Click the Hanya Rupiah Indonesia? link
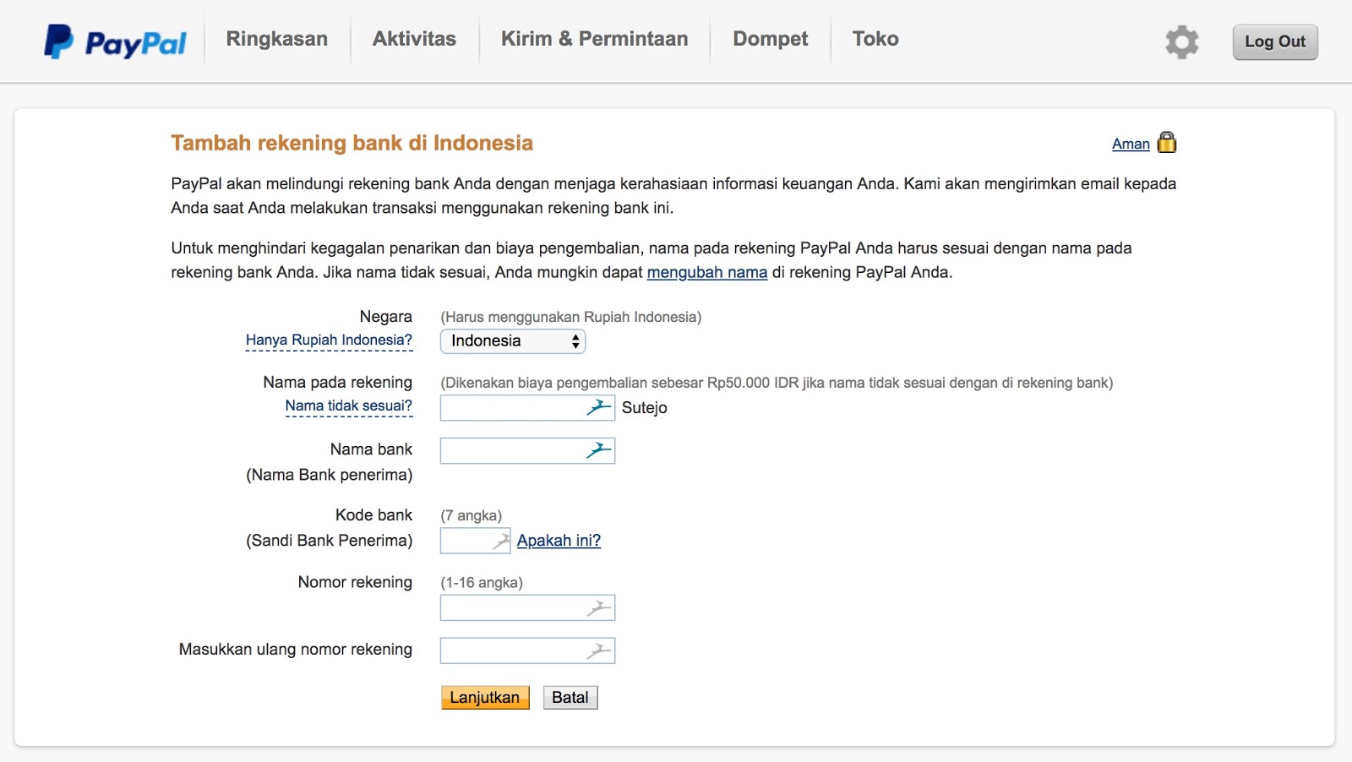Image resolution: width=1352 pixels, height=762 pixels. [x=329, y=339]
